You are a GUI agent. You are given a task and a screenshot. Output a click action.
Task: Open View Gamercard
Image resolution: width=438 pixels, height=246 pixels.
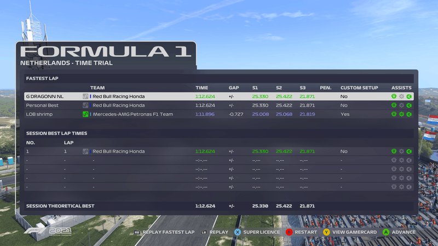coord(354,232)
